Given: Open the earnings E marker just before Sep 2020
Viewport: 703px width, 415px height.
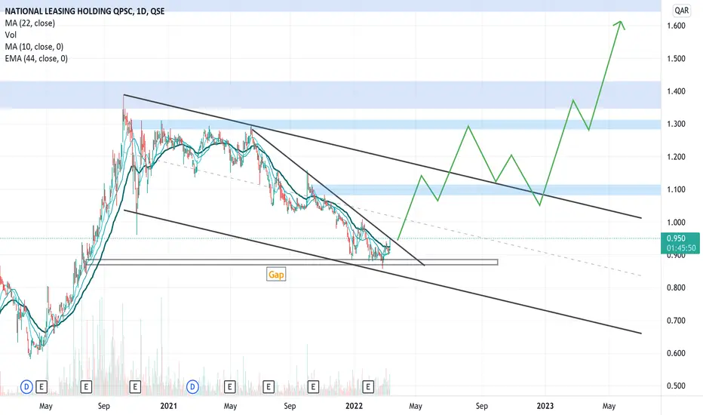Looking at the screenshot, I should pos(86,386).
